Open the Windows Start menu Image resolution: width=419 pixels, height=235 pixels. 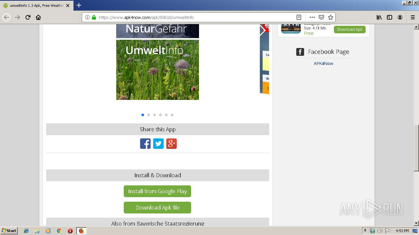click(9, 230)
